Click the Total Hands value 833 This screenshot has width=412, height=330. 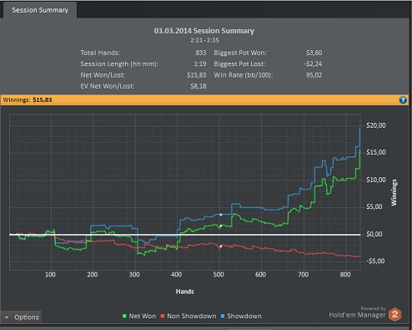coord(201,53)
